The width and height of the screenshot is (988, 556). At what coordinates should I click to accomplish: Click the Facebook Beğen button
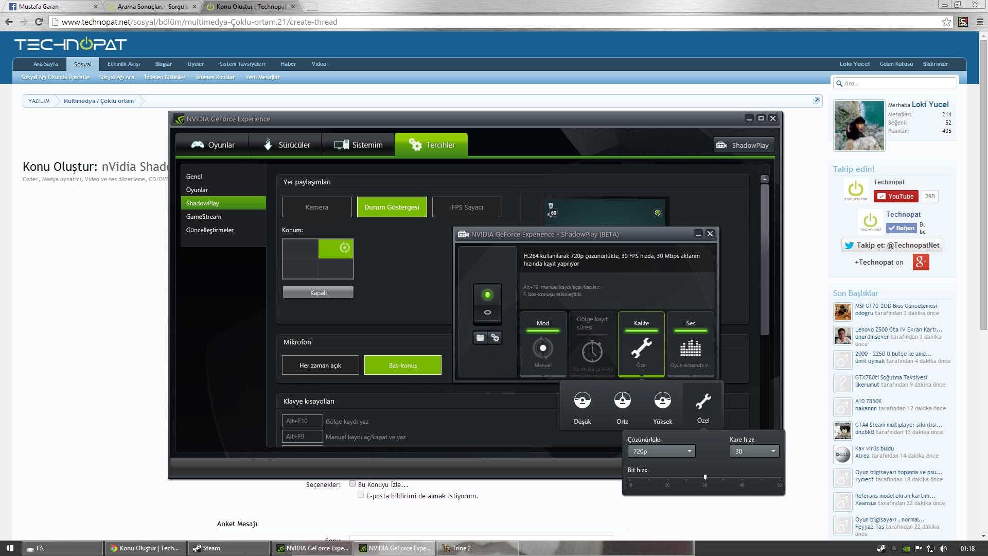[901, 228]
